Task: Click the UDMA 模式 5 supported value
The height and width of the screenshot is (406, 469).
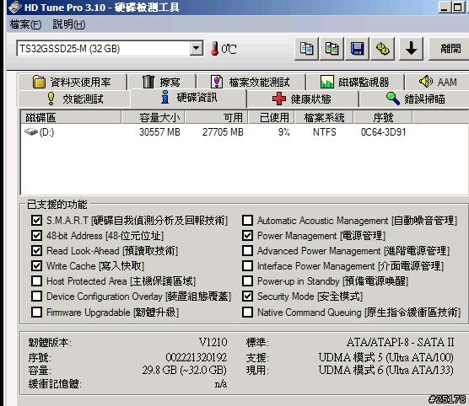Action: (x=385, y=357)
